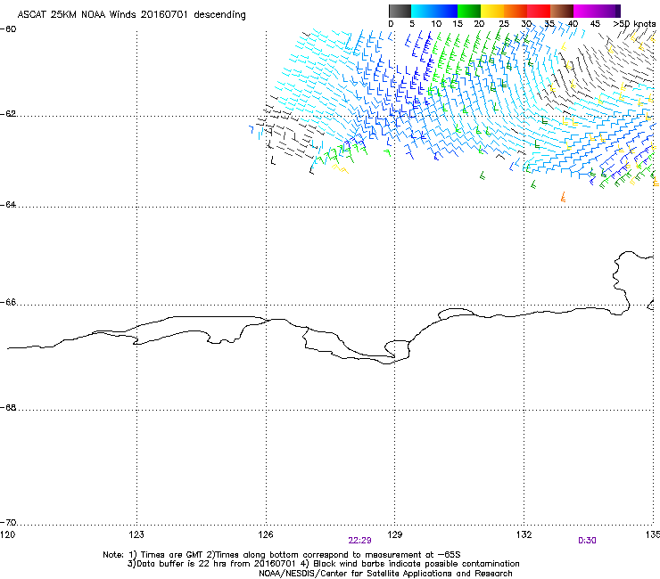This screenshot has width=660, height=579.
Task: Click the green 15-20 knots color band
Action: pyautogui.click(x=469, y=11)
